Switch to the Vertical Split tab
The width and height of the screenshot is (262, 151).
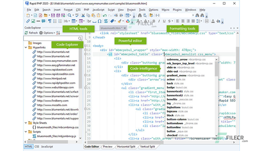coord(148,147)
